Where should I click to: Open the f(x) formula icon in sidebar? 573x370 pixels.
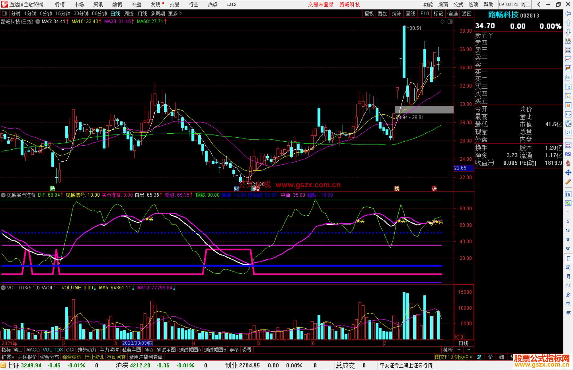click(568, 124)
